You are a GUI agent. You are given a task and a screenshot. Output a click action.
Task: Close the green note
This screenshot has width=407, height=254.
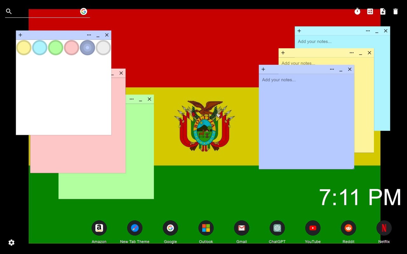149,99
